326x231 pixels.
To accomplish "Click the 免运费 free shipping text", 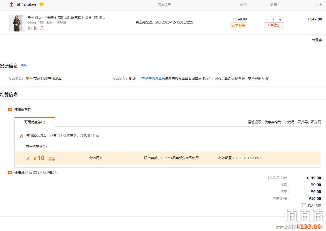I will coord(317,40).
